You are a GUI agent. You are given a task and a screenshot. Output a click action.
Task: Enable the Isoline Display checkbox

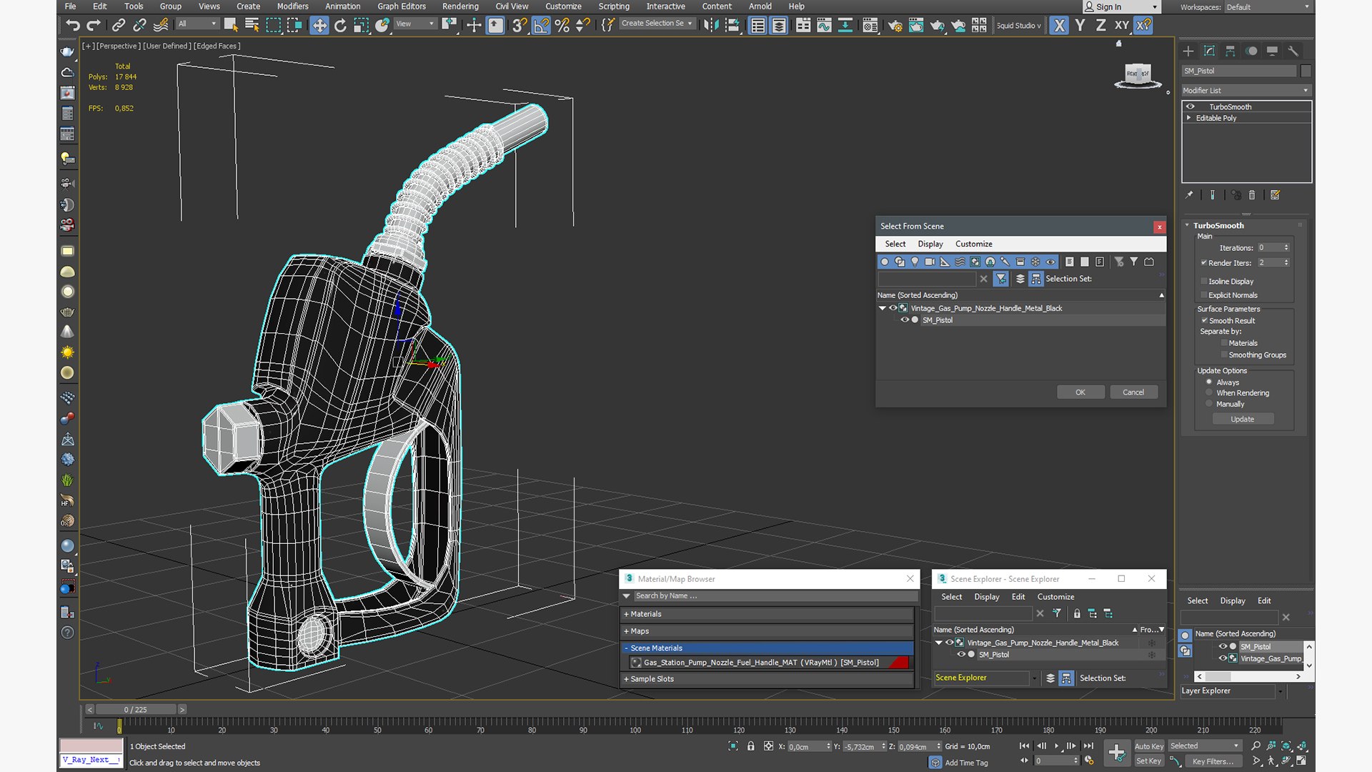[x=1204, y=281]
